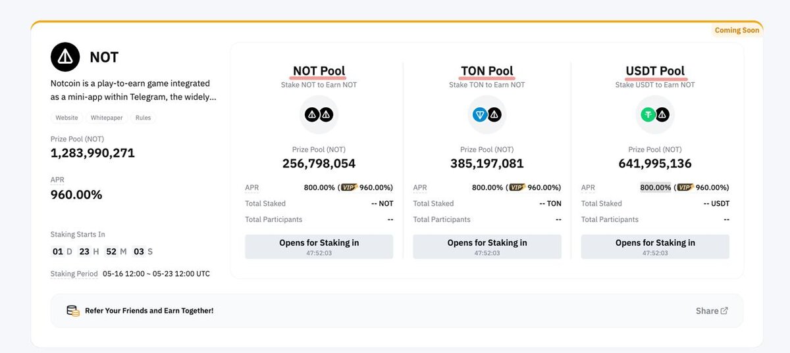Click the Coming Soon badge

[737, 30]
